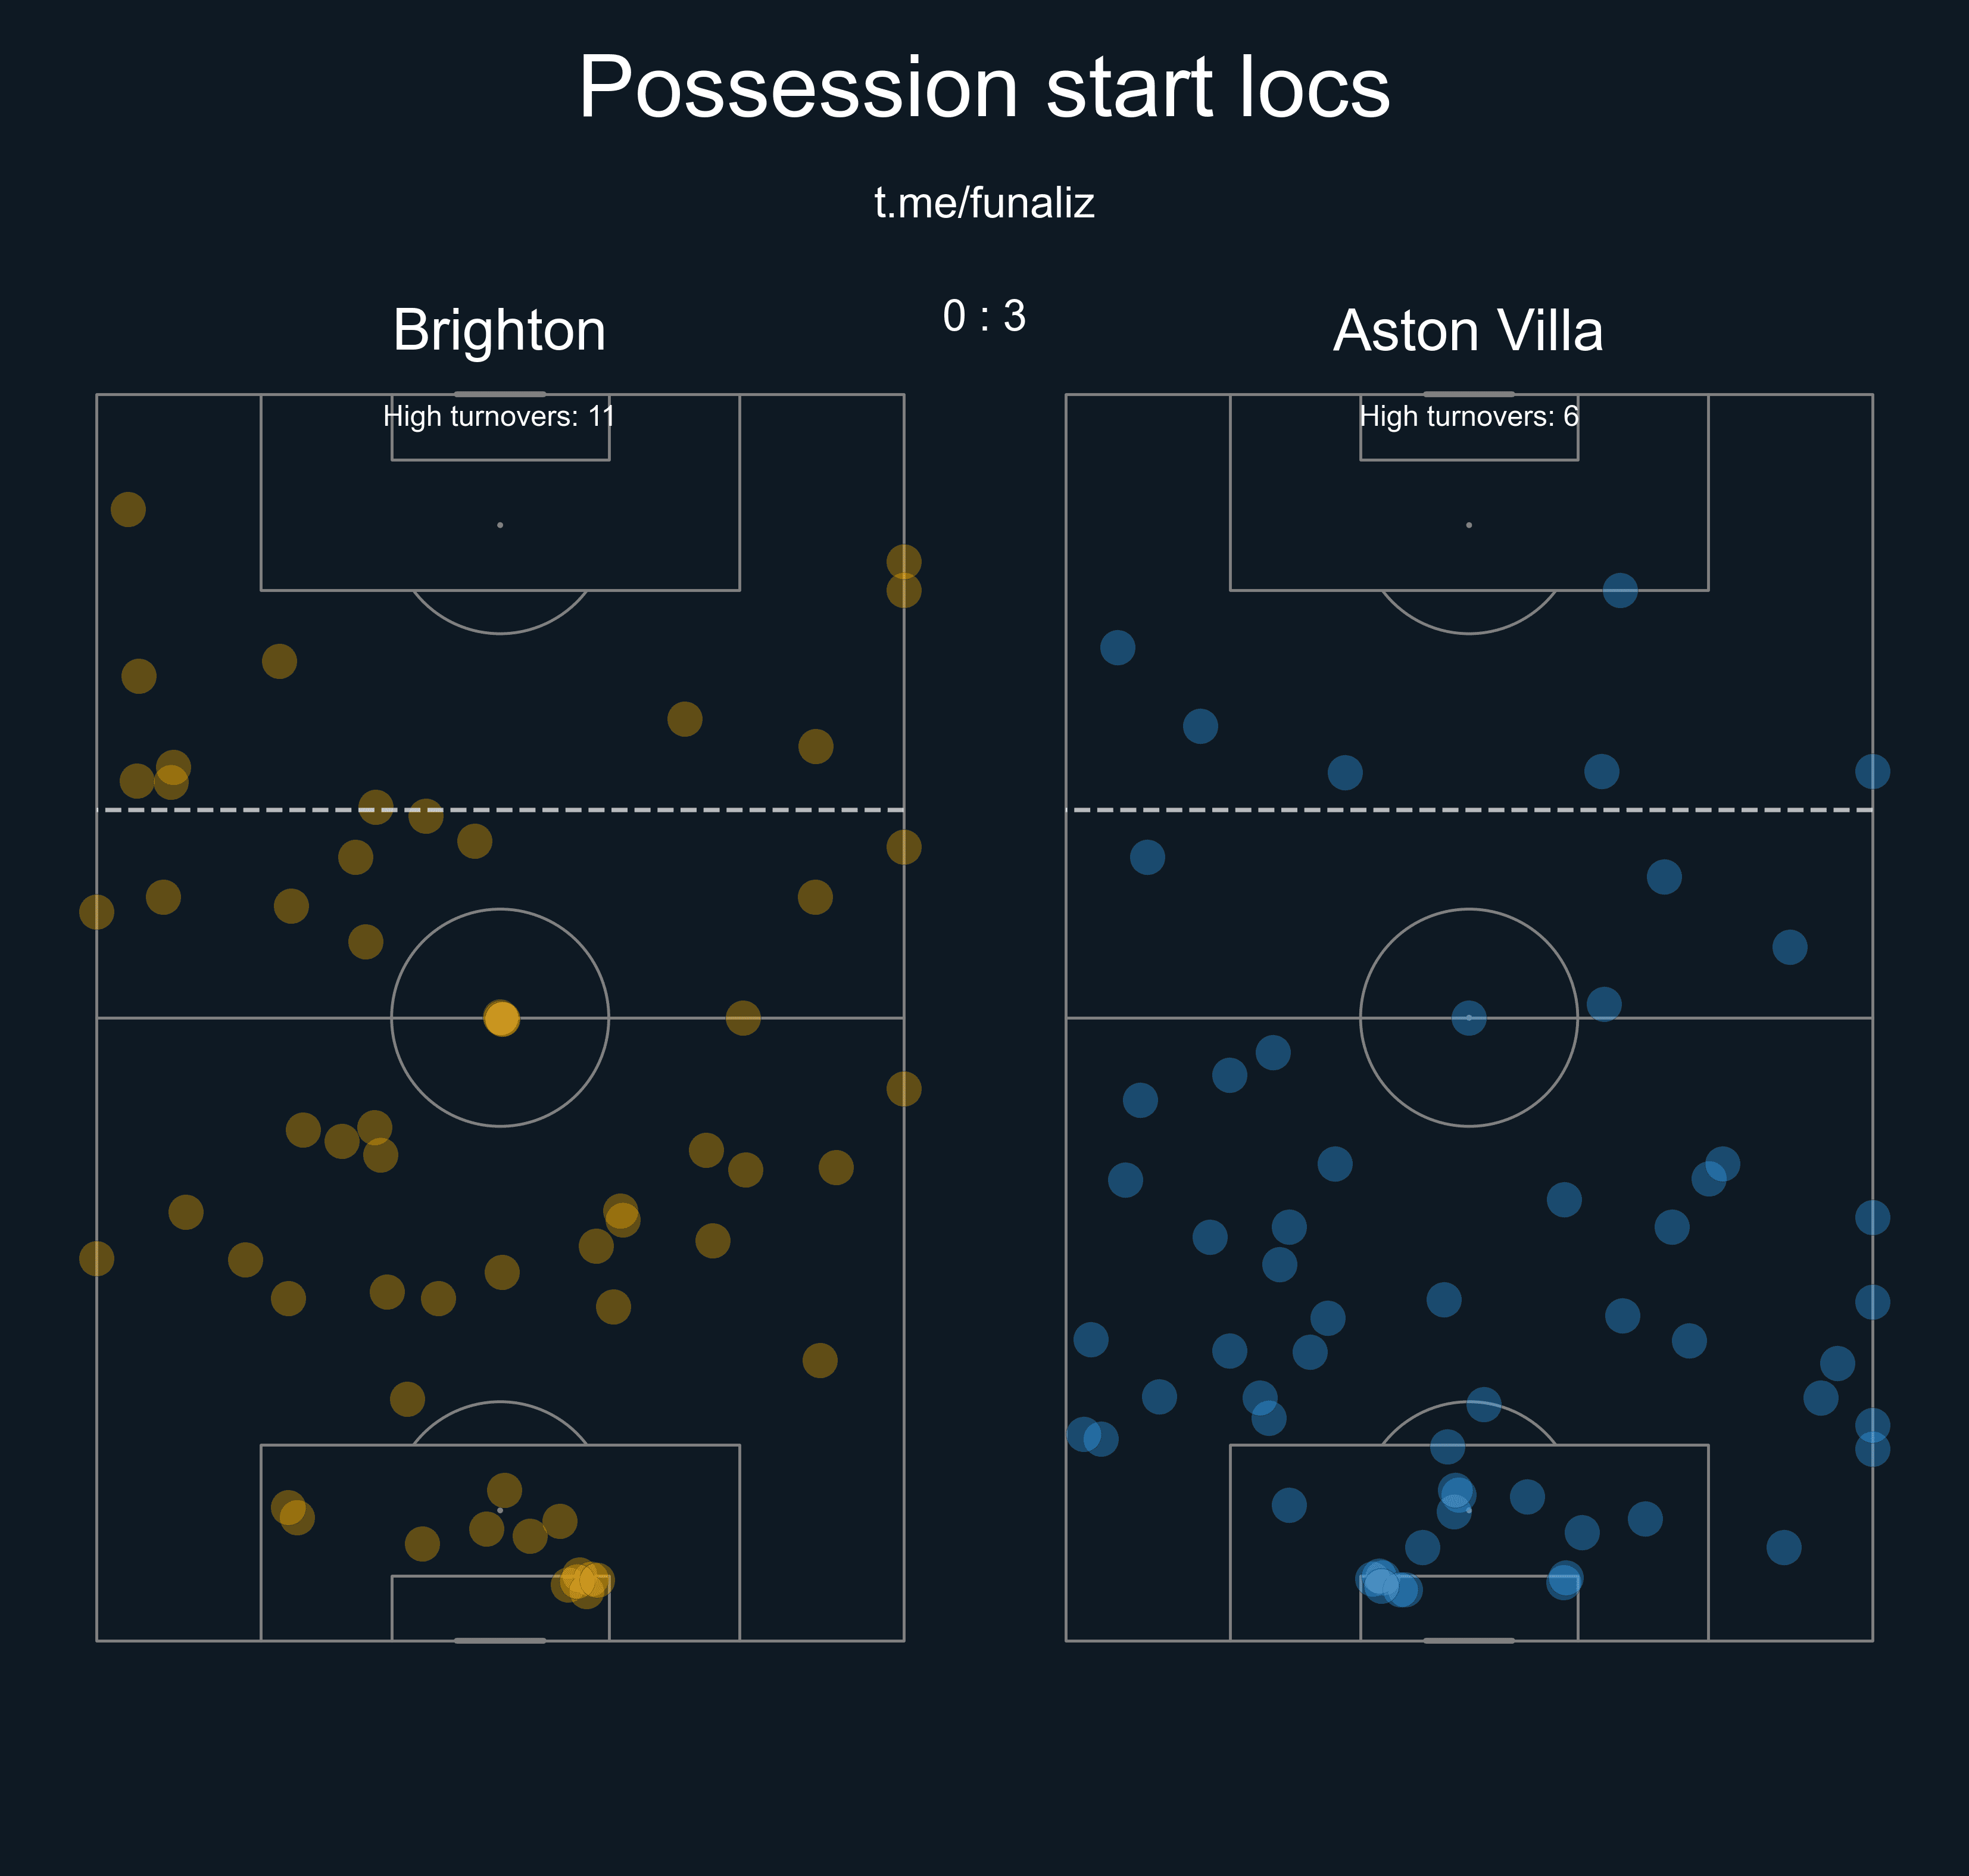1969x1876 pixels.
Task: Click the Aston Villa team heading
Action: pyautogui.click(x=1467, y=330)
